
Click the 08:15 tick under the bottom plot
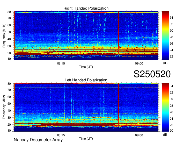[61, 135]
